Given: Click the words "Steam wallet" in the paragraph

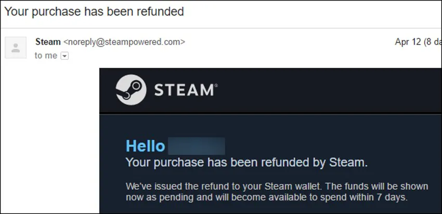Looking at the screenshot, I should pyautogui.click(x=289, y=186).
